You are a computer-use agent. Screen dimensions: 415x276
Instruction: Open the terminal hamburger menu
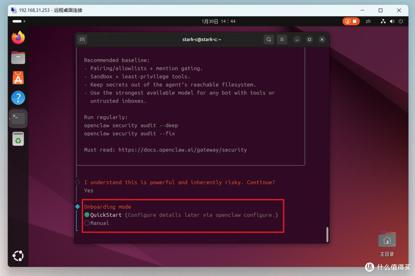coord(282,40)
